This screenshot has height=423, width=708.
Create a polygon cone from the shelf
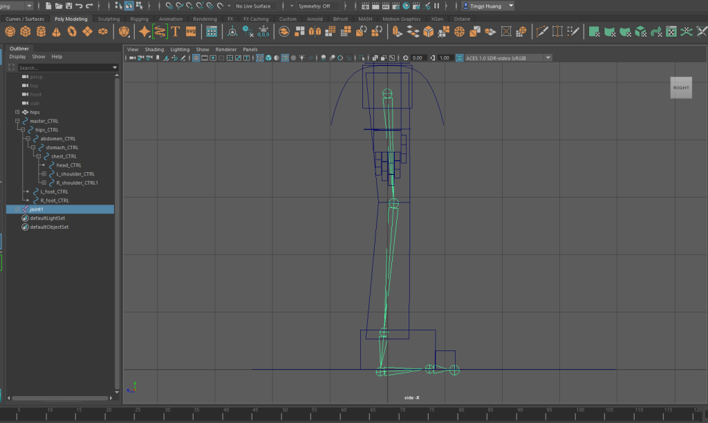tap(56, 32)
